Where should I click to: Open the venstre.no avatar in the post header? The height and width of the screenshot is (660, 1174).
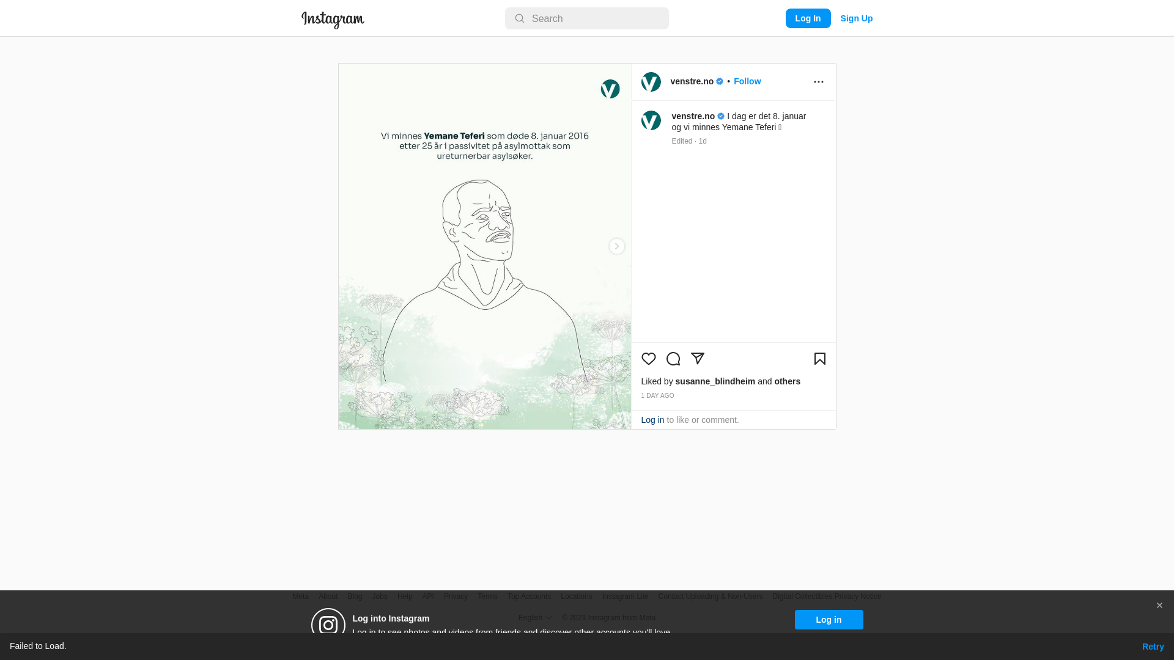tap(651, 82)
